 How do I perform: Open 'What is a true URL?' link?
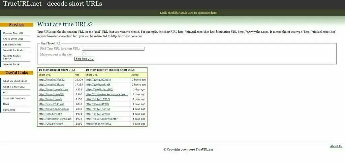coord(14,87)
